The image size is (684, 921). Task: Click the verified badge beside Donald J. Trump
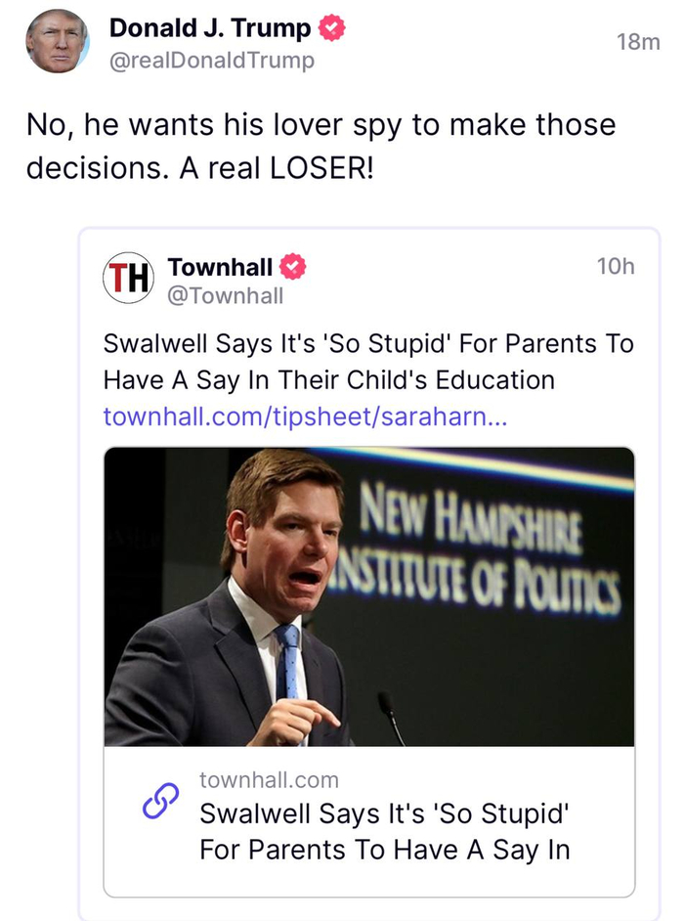tap(332, 30)
